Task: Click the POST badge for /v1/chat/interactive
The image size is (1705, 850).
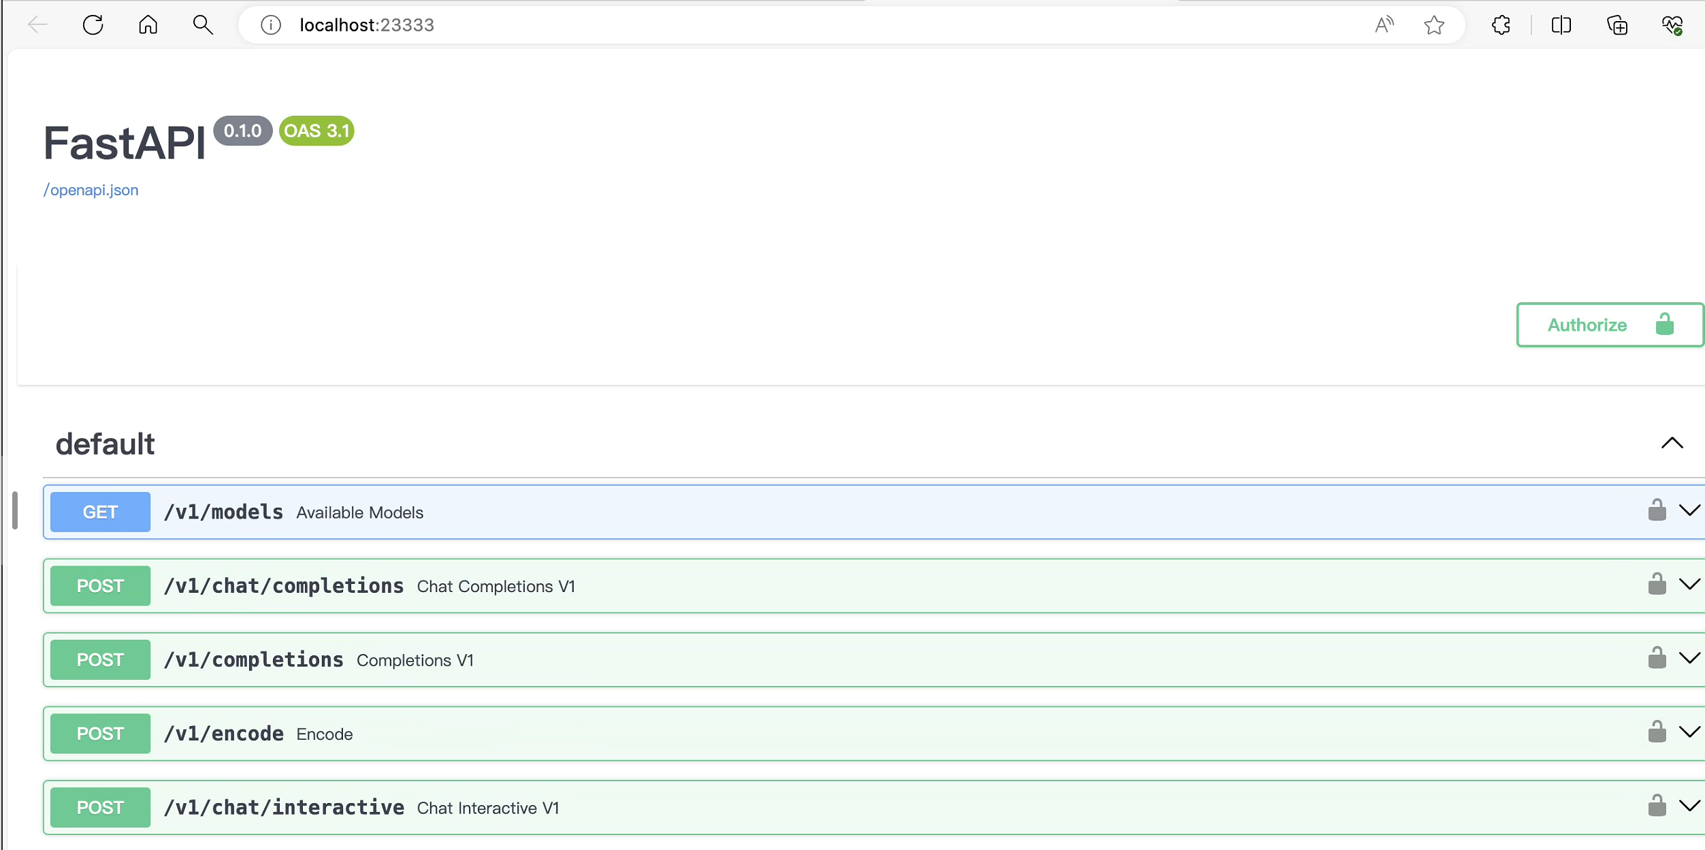Action: pyautogui.click(x=100, y=807)
